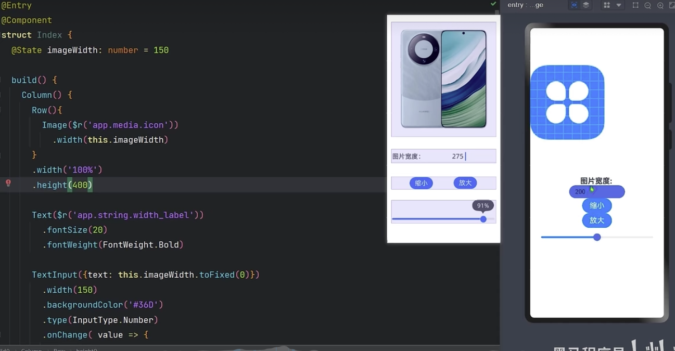Click the 放大 button in the reference design

(465, 183)
